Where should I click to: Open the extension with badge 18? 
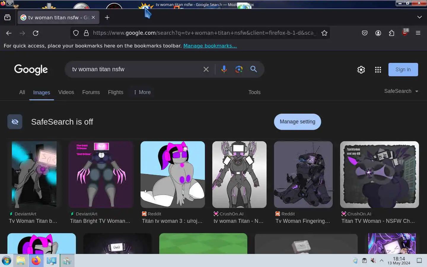click(405, 32)
